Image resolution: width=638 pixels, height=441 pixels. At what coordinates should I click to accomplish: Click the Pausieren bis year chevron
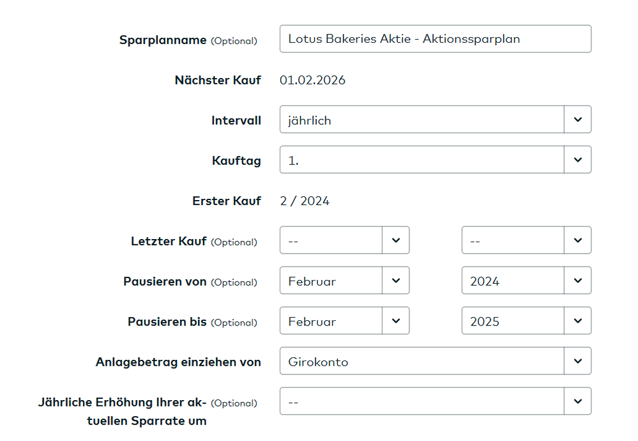[x=578, y=320]
